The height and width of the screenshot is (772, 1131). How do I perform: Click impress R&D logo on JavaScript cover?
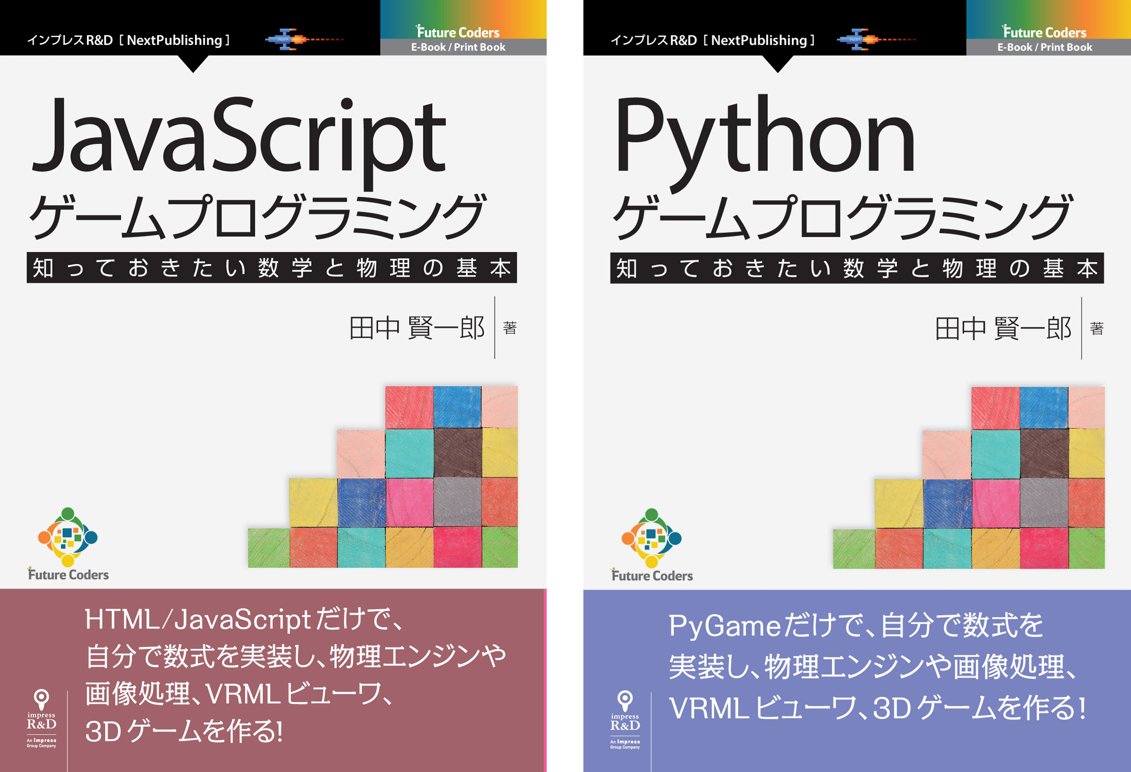tap(42, 718)
